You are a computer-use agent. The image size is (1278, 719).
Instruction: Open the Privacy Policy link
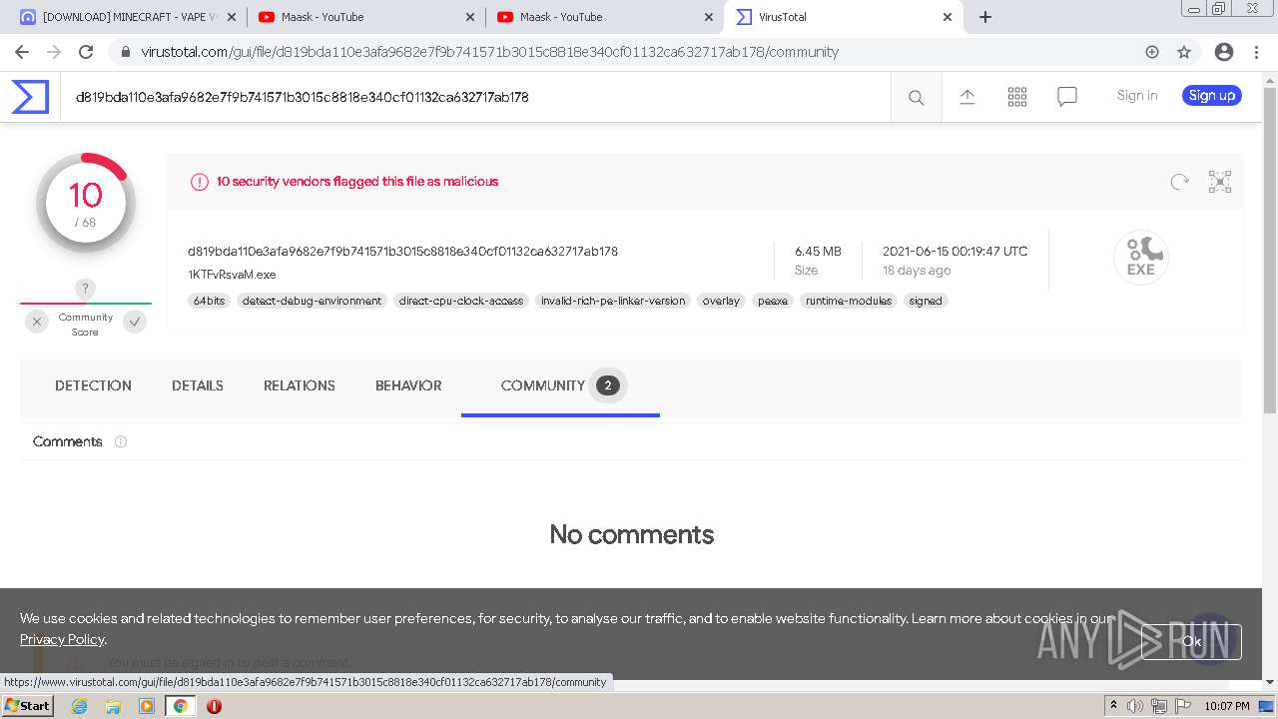click(62, 639)
